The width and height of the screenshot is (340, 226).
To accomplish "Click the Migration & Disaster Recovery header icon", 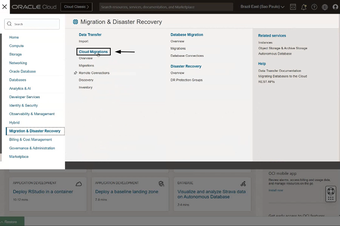I will 75,22.
